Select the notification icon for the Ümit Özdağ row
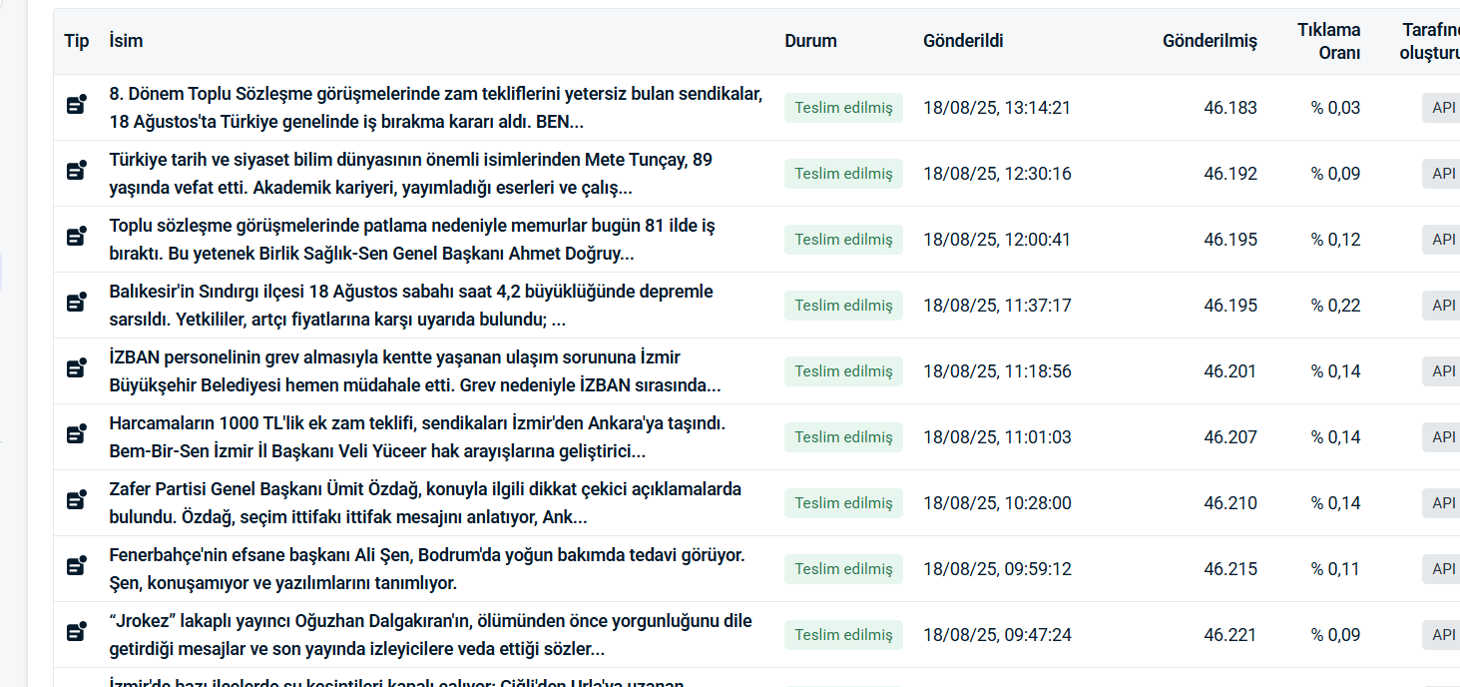This screenshot has height=687, width=1460. point(76,502)
